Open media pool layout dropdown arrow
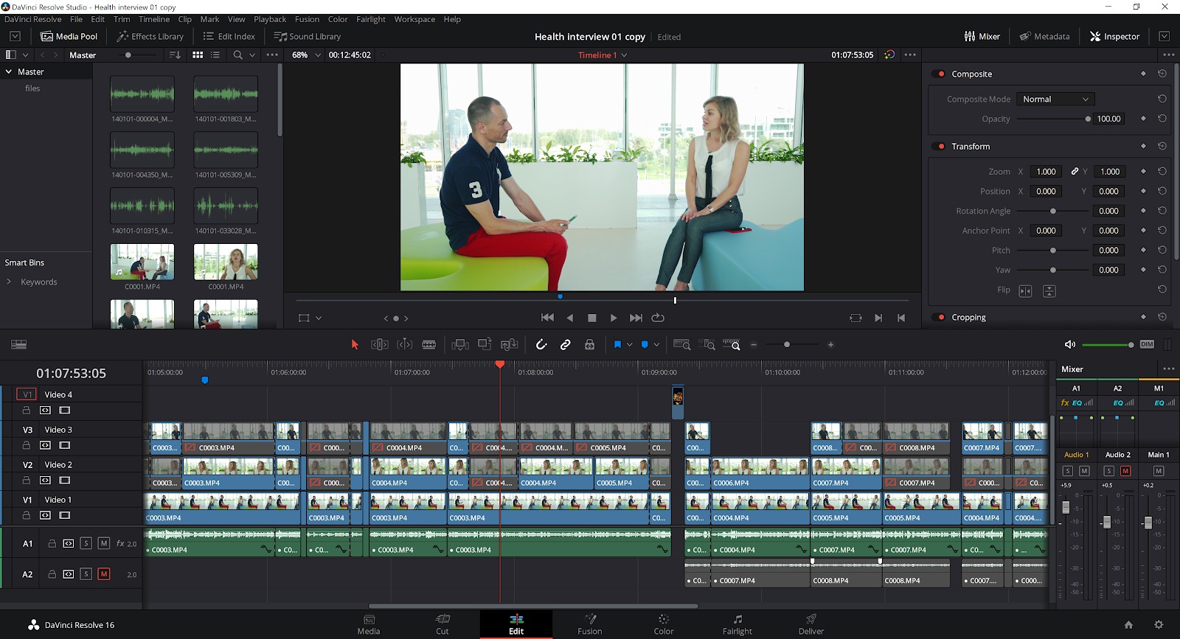 (26, 55)
